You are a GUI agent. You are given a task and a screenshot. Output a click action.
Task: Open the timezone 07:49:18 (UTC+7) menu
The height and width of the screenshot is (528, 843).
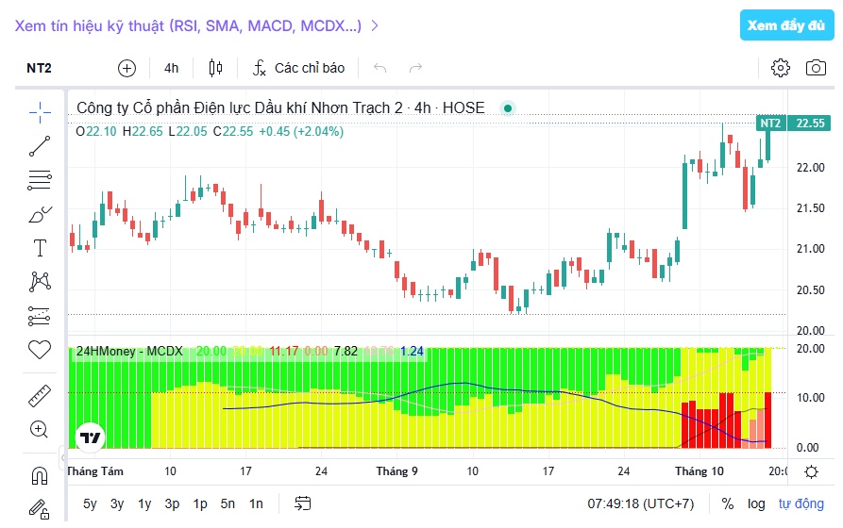[640, 503]
